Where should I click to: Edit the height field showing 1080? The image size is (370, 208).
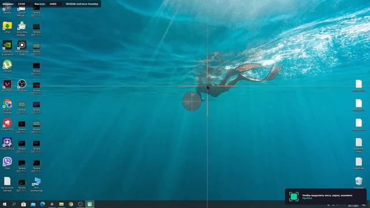pyautogui.click(x=53, y=4)
